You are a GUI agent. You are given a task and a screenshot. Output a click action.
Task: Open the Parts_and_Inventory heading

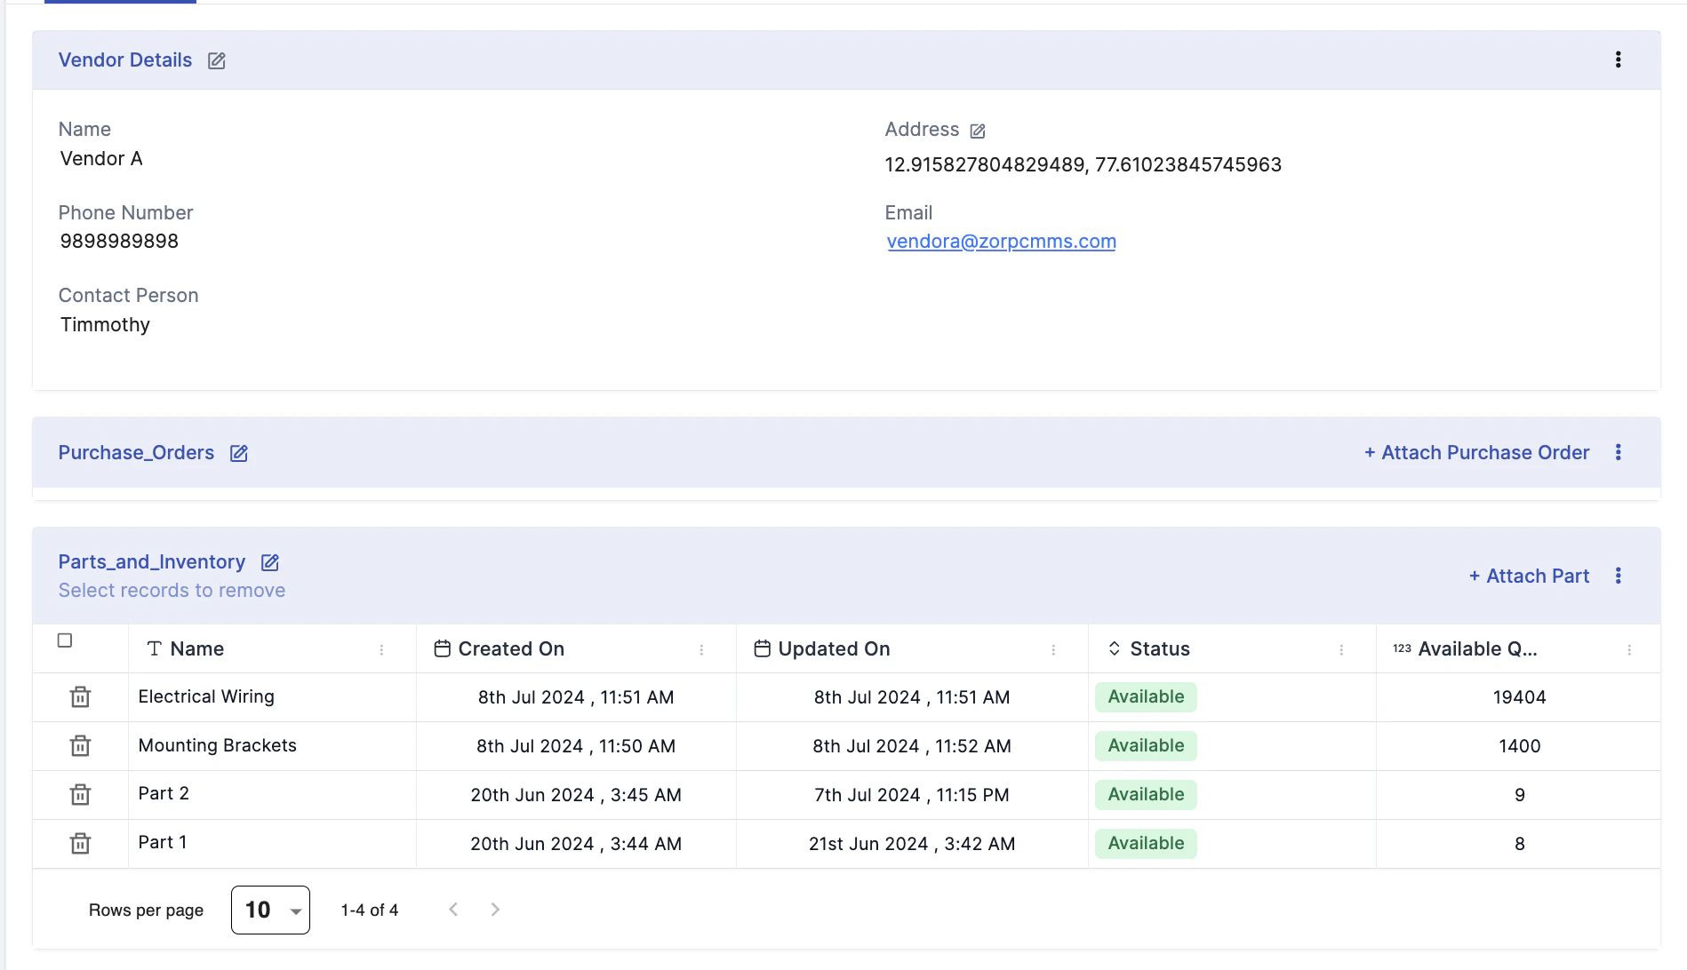pos(152,562)
